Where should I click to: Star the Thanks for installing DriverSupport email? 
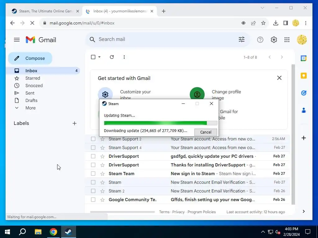click(102, 165)
